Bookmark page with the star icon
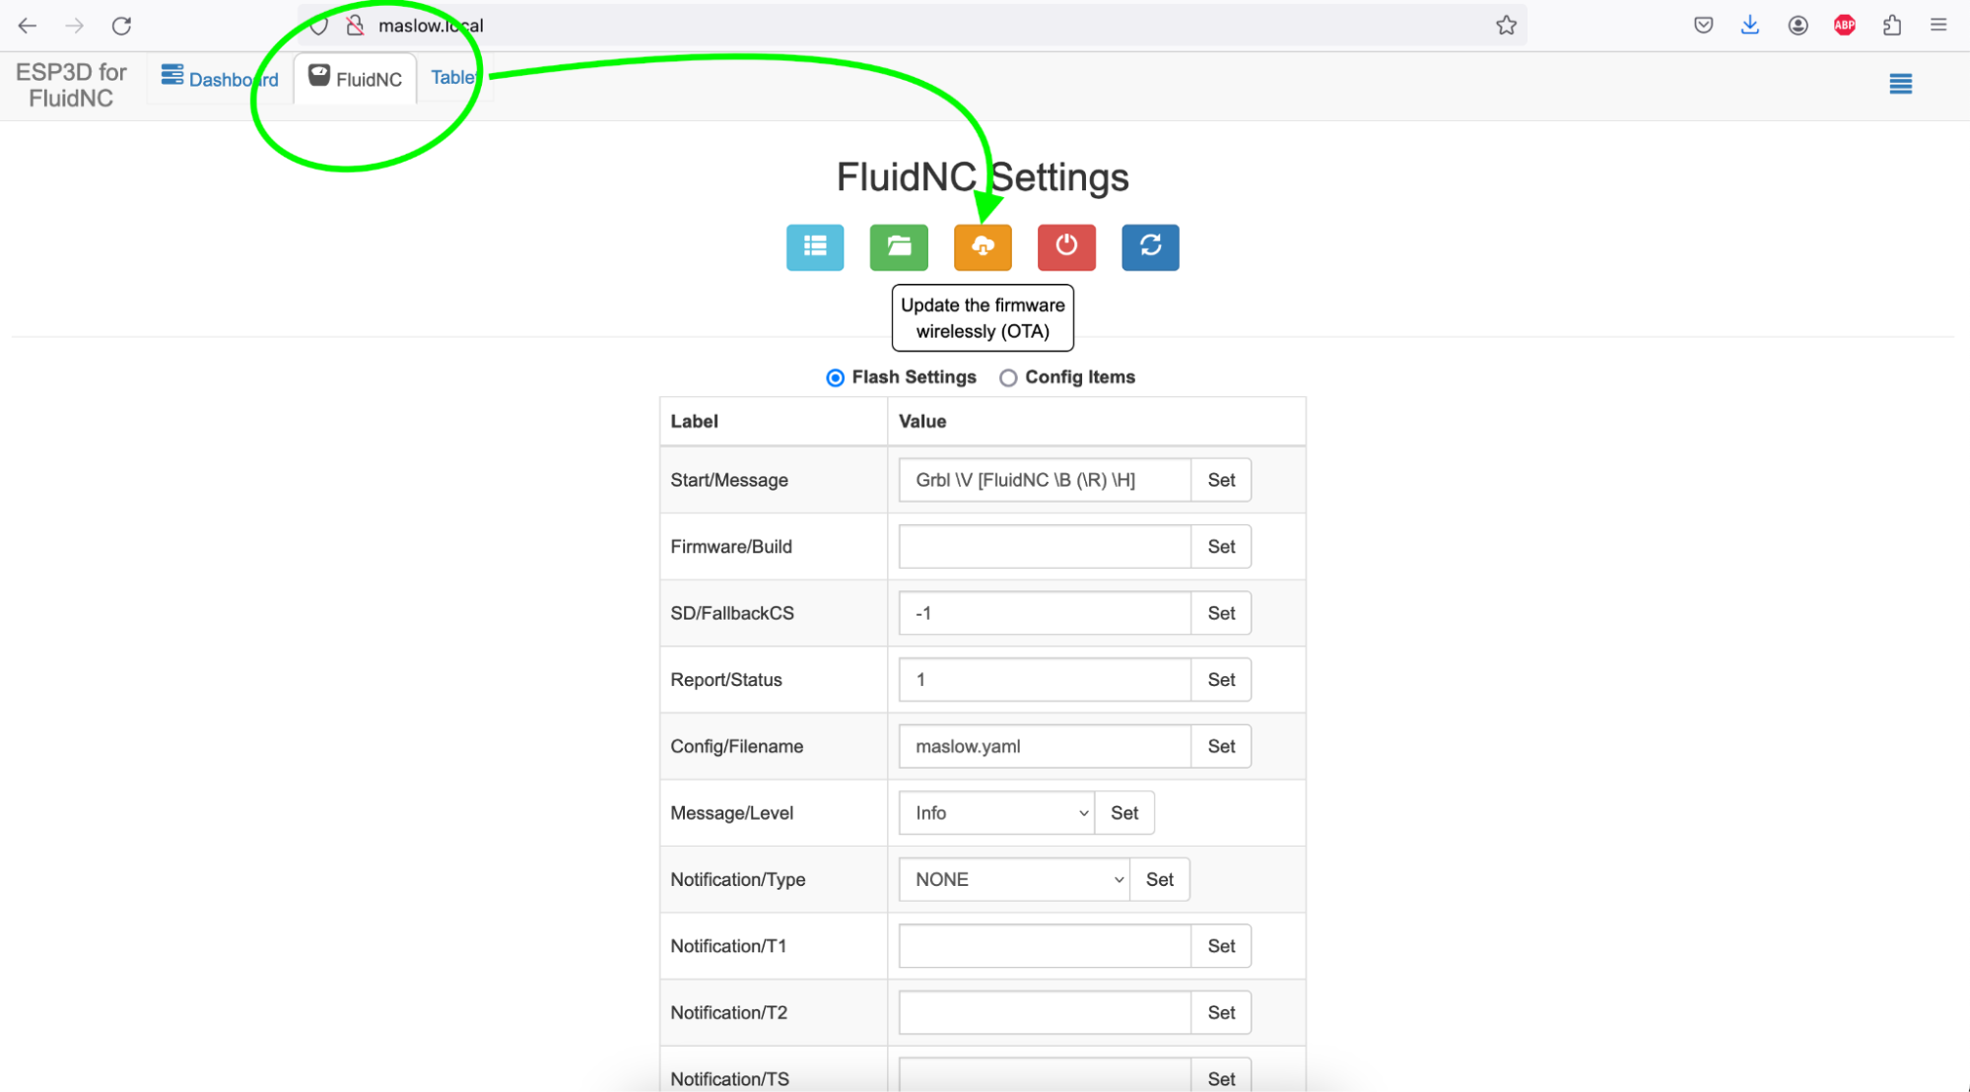 click(1506, 26)
